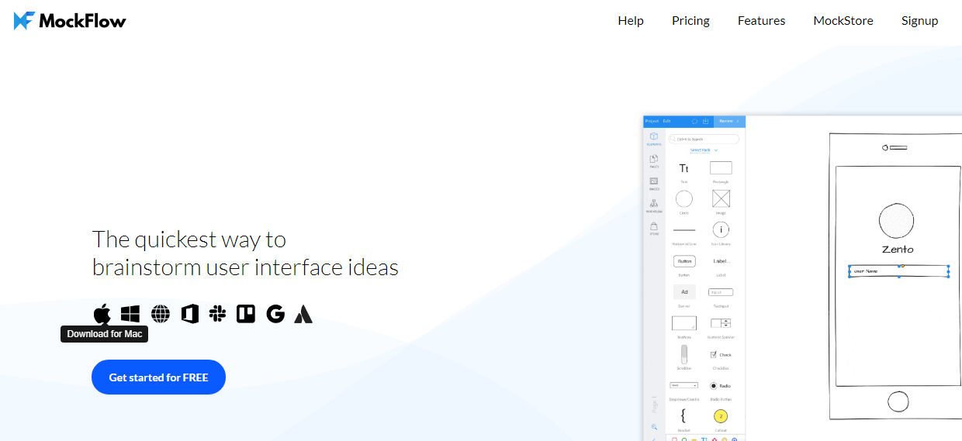Image resolution: width=962 pixels, height=441 pixels.
Task: Select the Icon Library element
Action: click(721, 230)
